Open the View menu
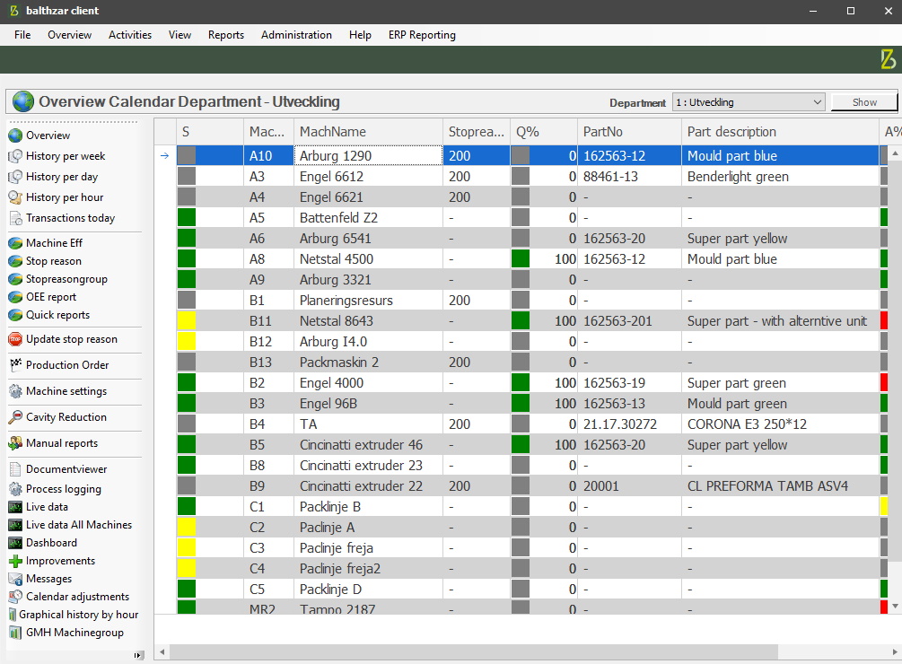The width and height of the screenshot is (902, 664). point(180,35)
